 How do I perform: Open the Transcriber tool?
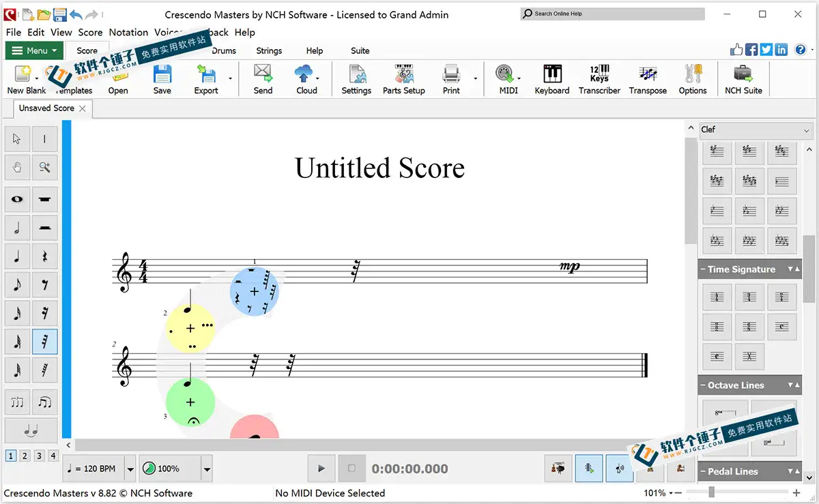click(599, 78)
